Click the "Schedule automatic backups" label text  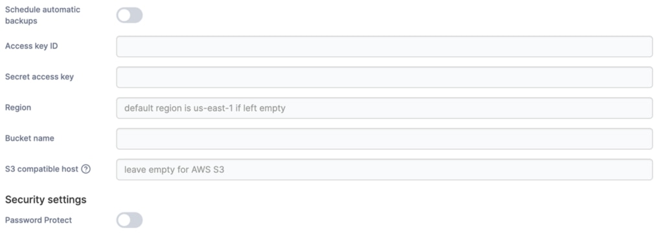(x=42, y=16)
